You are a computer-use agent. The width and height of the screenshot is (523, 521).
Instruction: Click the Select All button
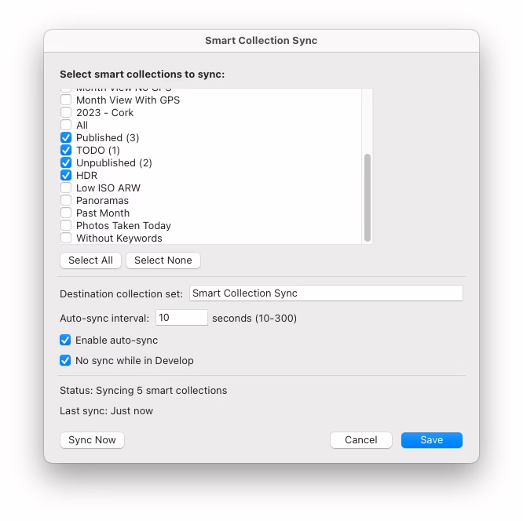tap(90, 260)
